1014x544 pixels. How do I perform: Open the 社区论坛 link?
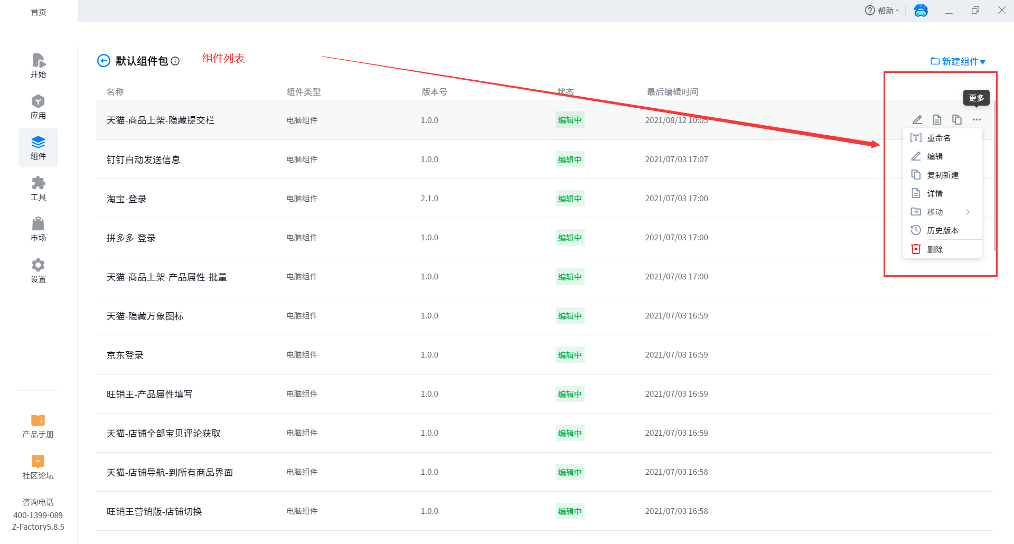point(38,467)
